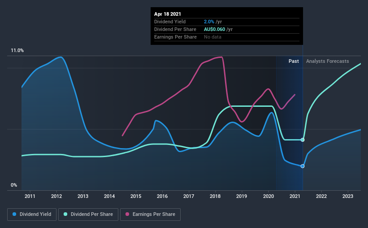Click the blue Dividend Yield legend dot
This screenshot has width=368, height=228.
[14, 214]
